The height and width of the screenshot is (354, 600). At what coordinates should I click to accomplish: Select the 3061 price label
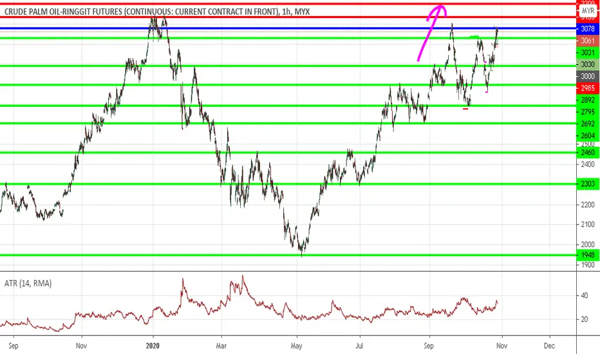(x=588, y=41)
